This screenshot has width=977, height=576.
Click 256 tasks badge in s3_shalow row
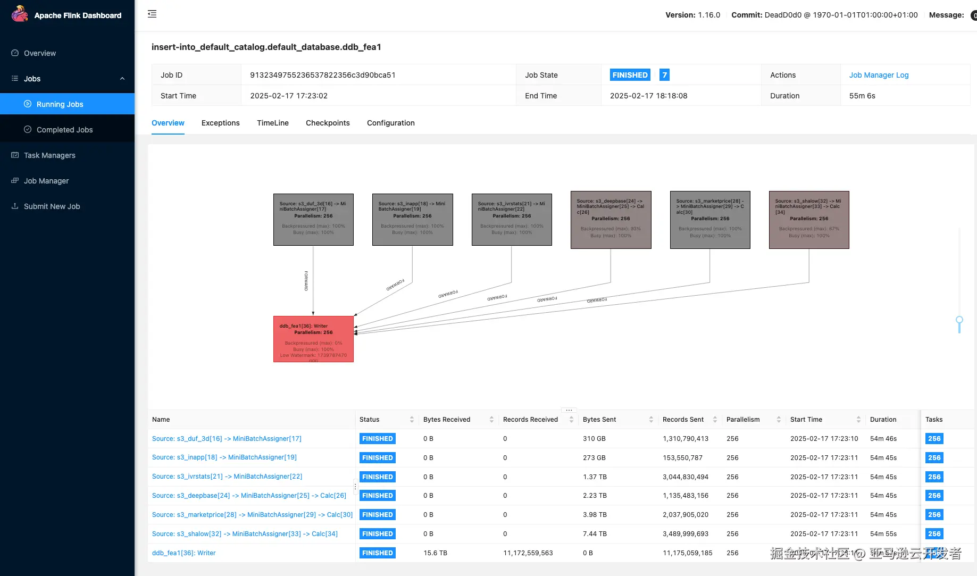pos(934,534)
